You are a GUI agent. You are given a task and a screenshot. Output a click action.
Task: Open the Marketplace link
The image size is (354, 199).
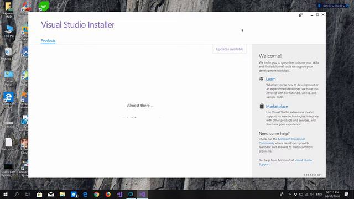pos(277,106)
